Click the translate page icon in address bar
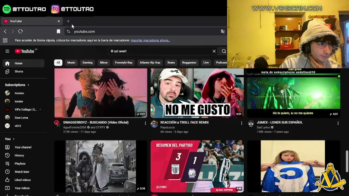 click(223, 32)
